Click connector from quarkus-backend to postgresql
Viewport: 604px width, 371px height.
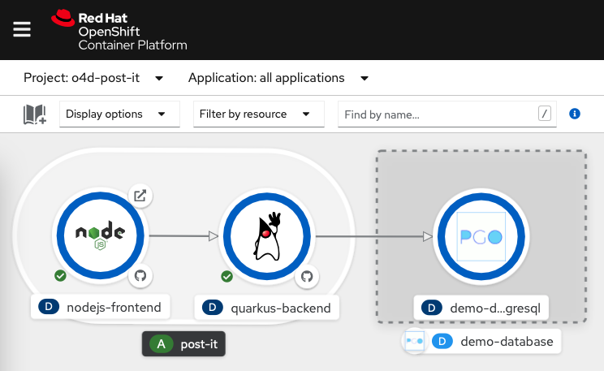coord(373,236)
